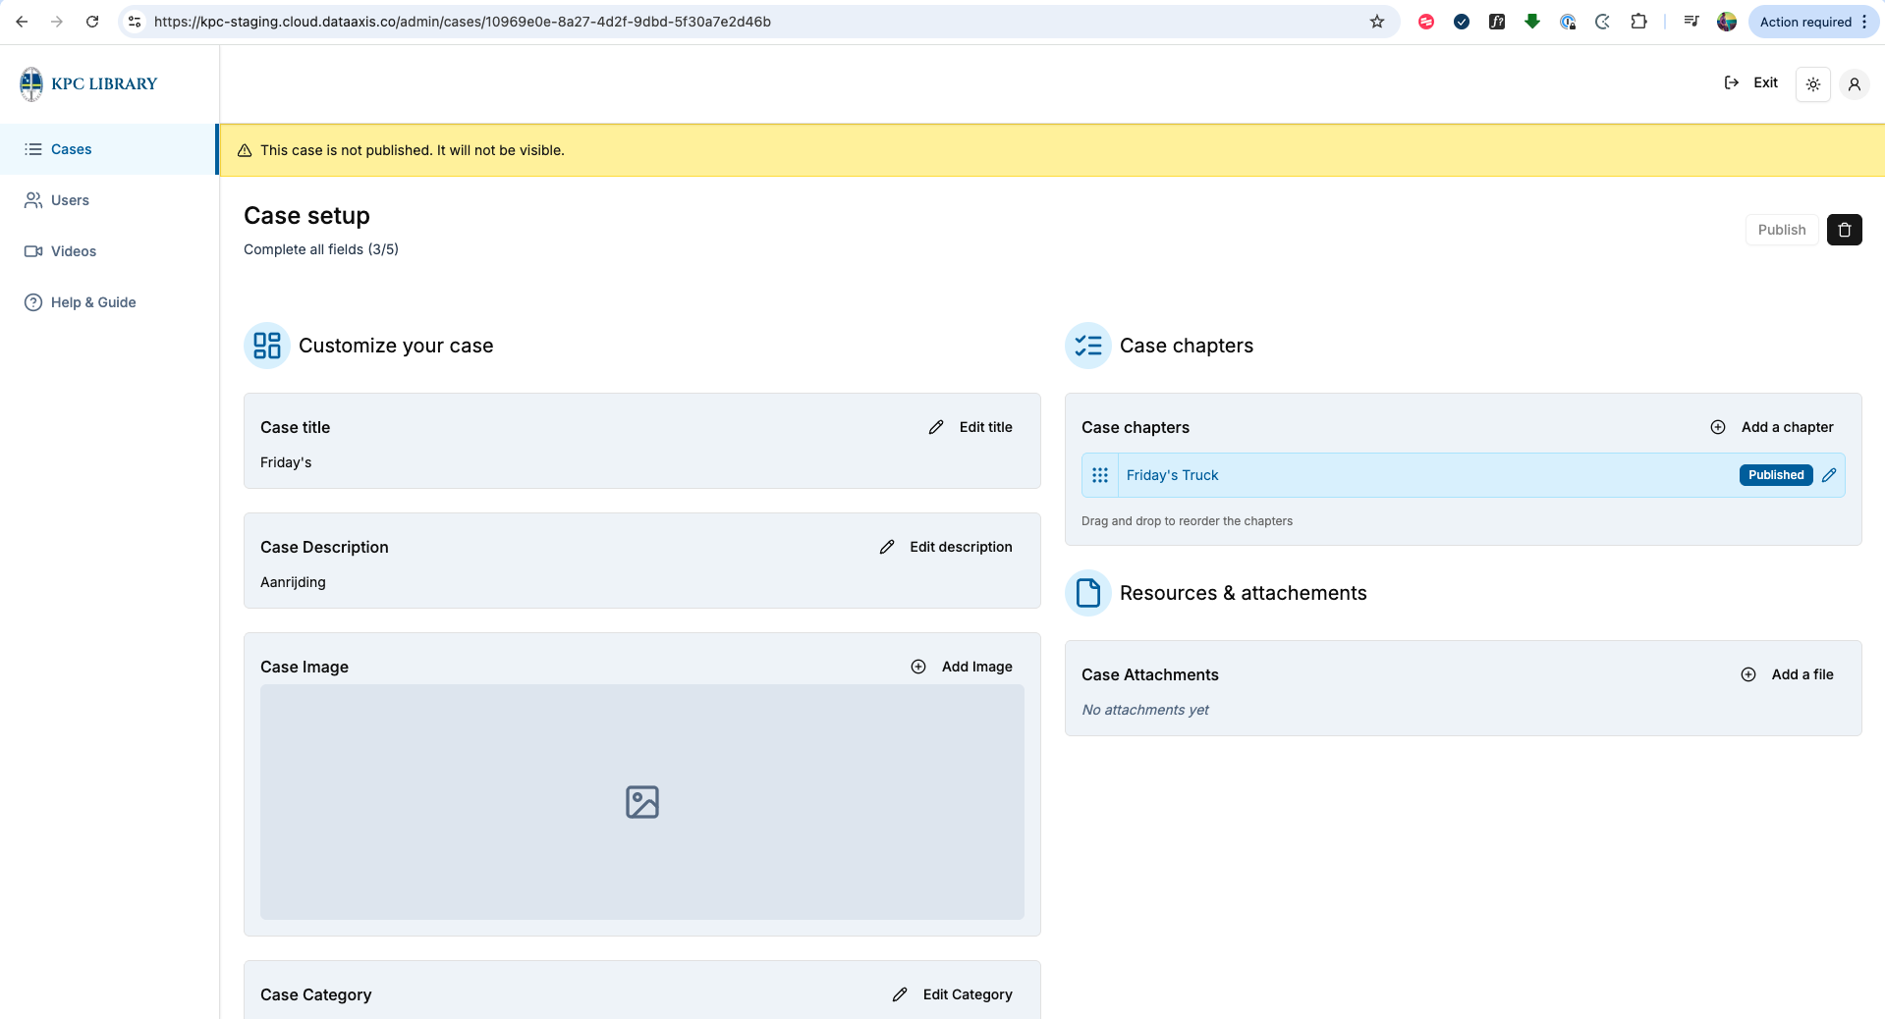Click the KPC Library logo

coord(88,83)
